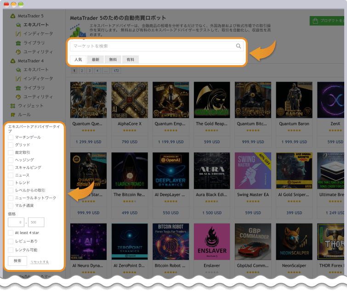Image resolution: width=347 pixels, height=292 pixels.
Task: Check the レンタル可能 filter
Action: [x=11, y=250]
